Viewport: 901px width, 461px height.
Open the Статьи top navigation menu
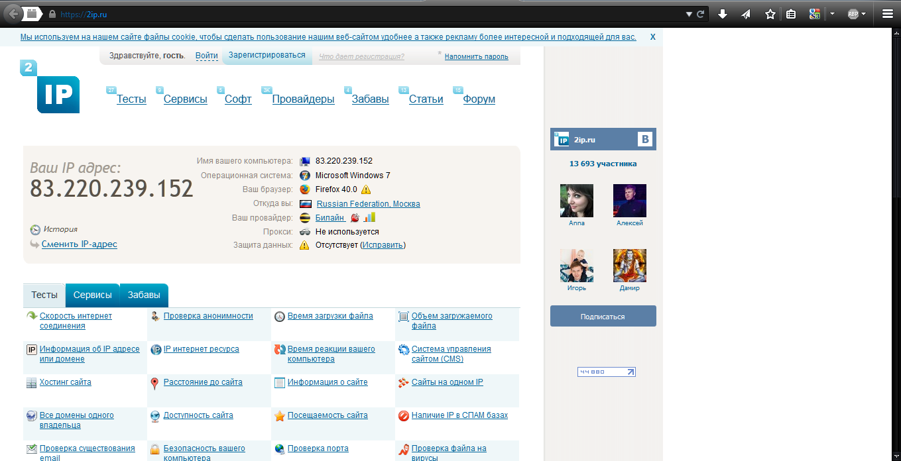pos(426,99)
